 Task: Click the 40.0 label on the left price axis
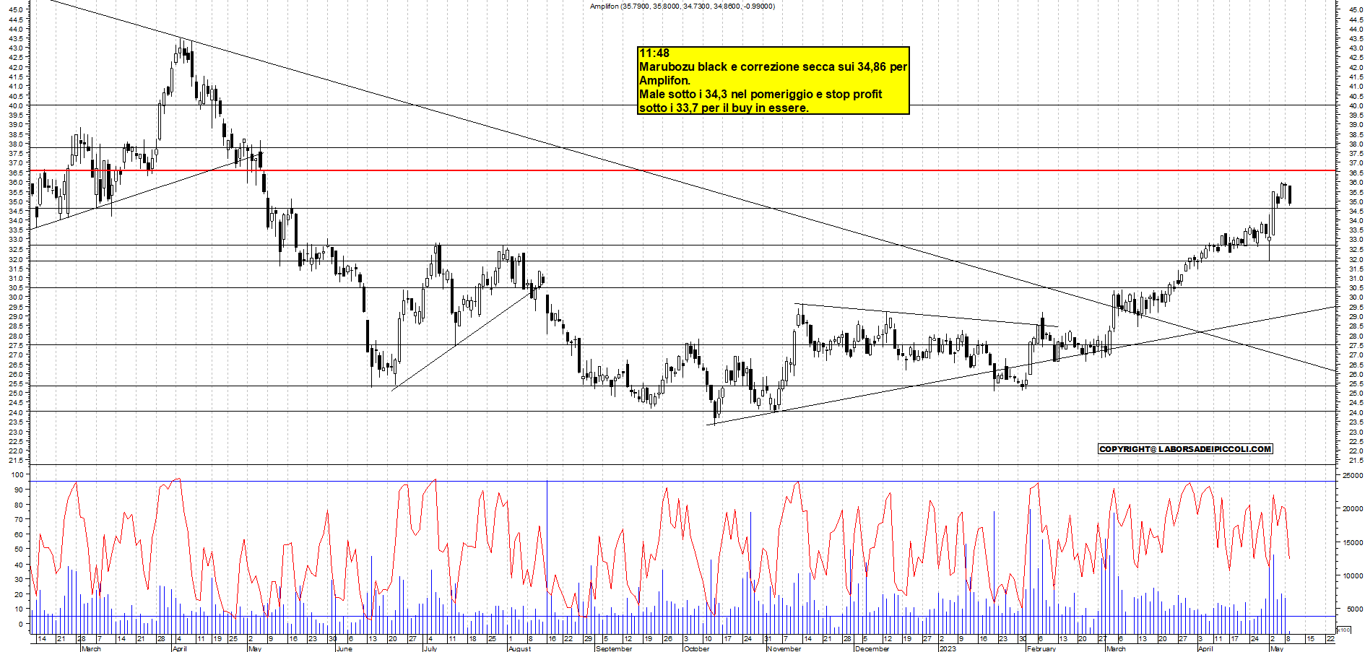click(x=17, y=105)
